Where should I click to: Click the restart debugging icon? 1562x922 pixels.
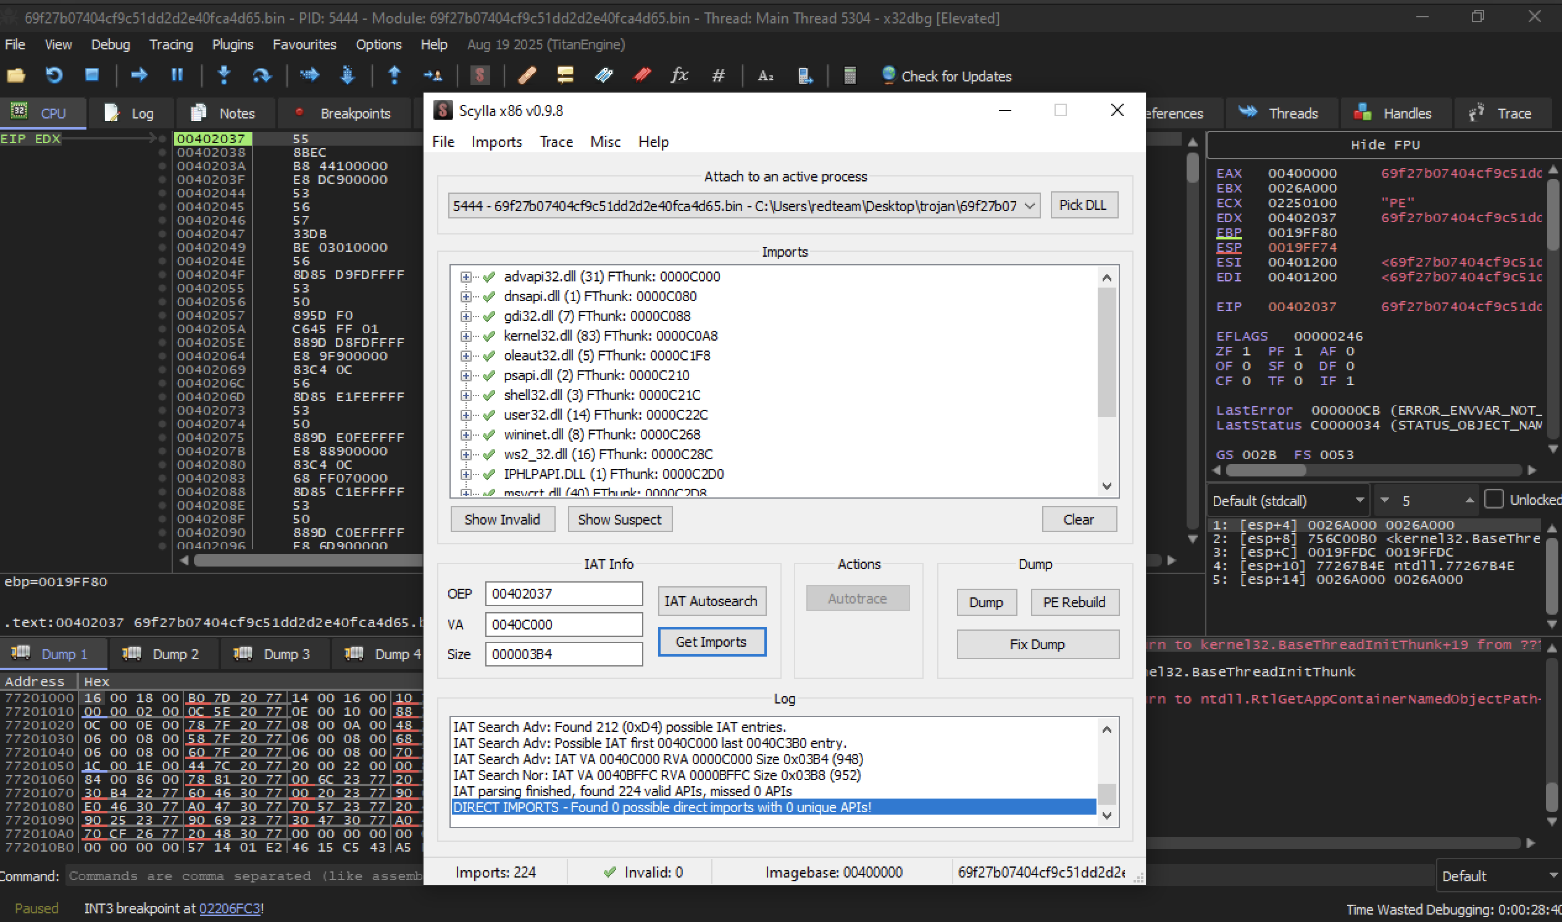click(x=54, y=76)
